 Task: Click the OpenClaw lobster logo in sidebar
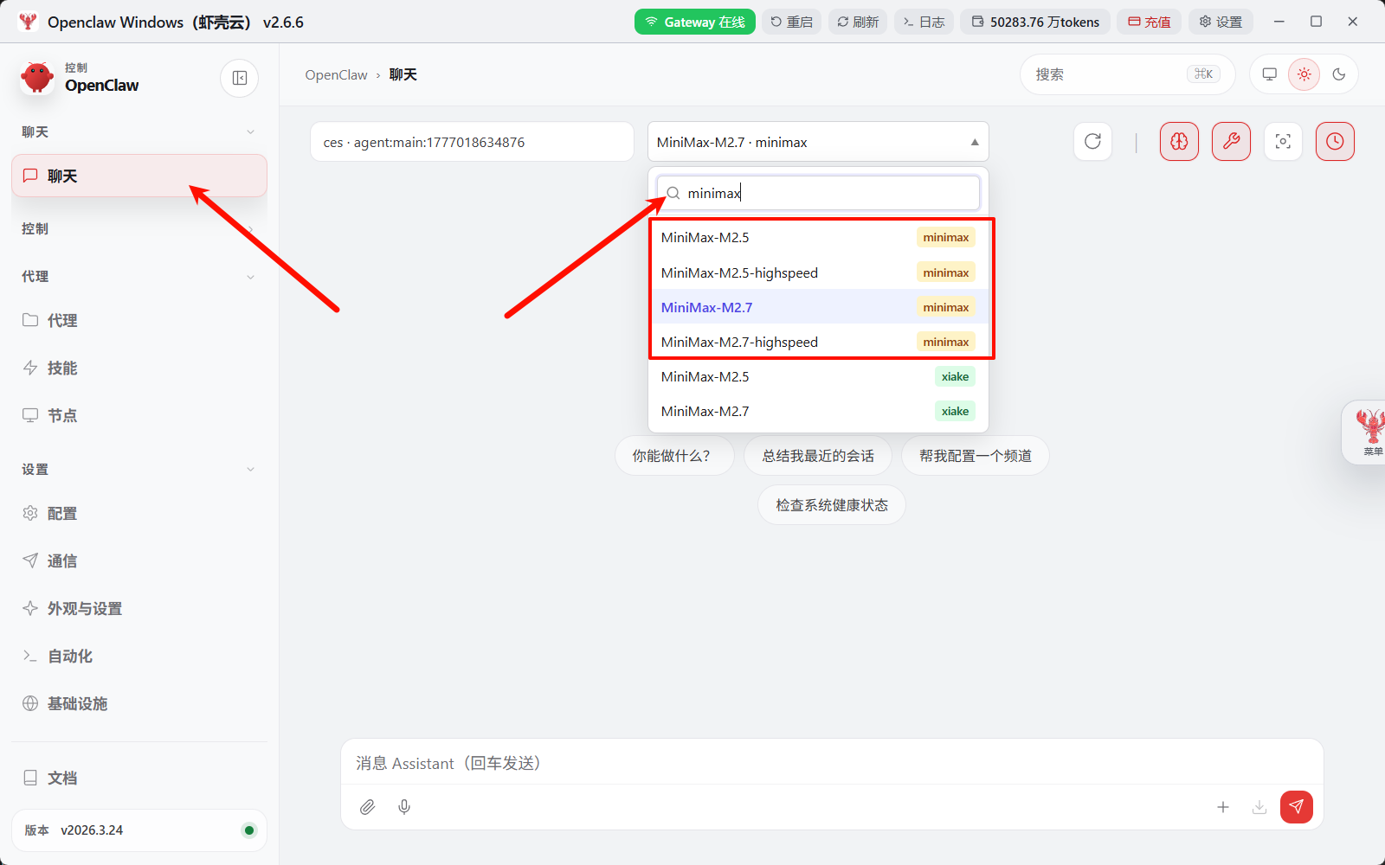click(37, 78)
